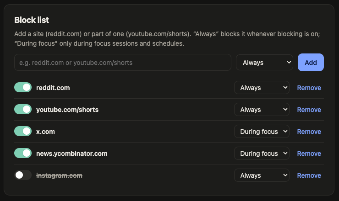
Task: Select the youtube.com/shorts entry text
Action: pos(67,110)
